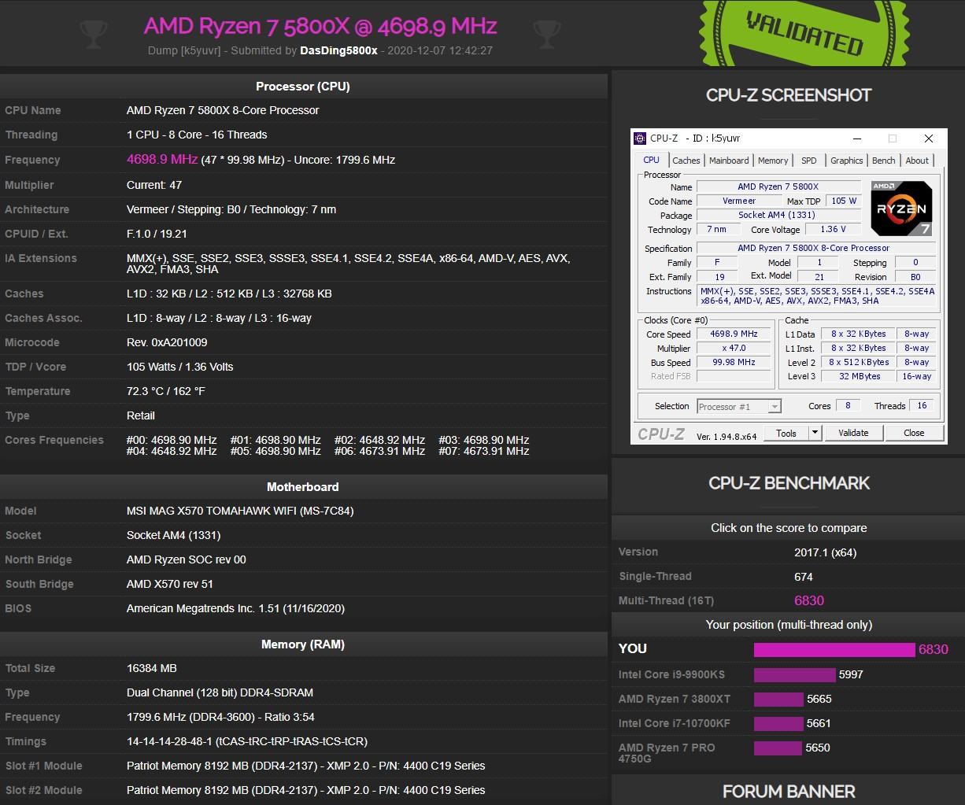Viewport: 965px width, 805px height.
Task: Click the Motherboard section header
Action: tap(303, 487)
